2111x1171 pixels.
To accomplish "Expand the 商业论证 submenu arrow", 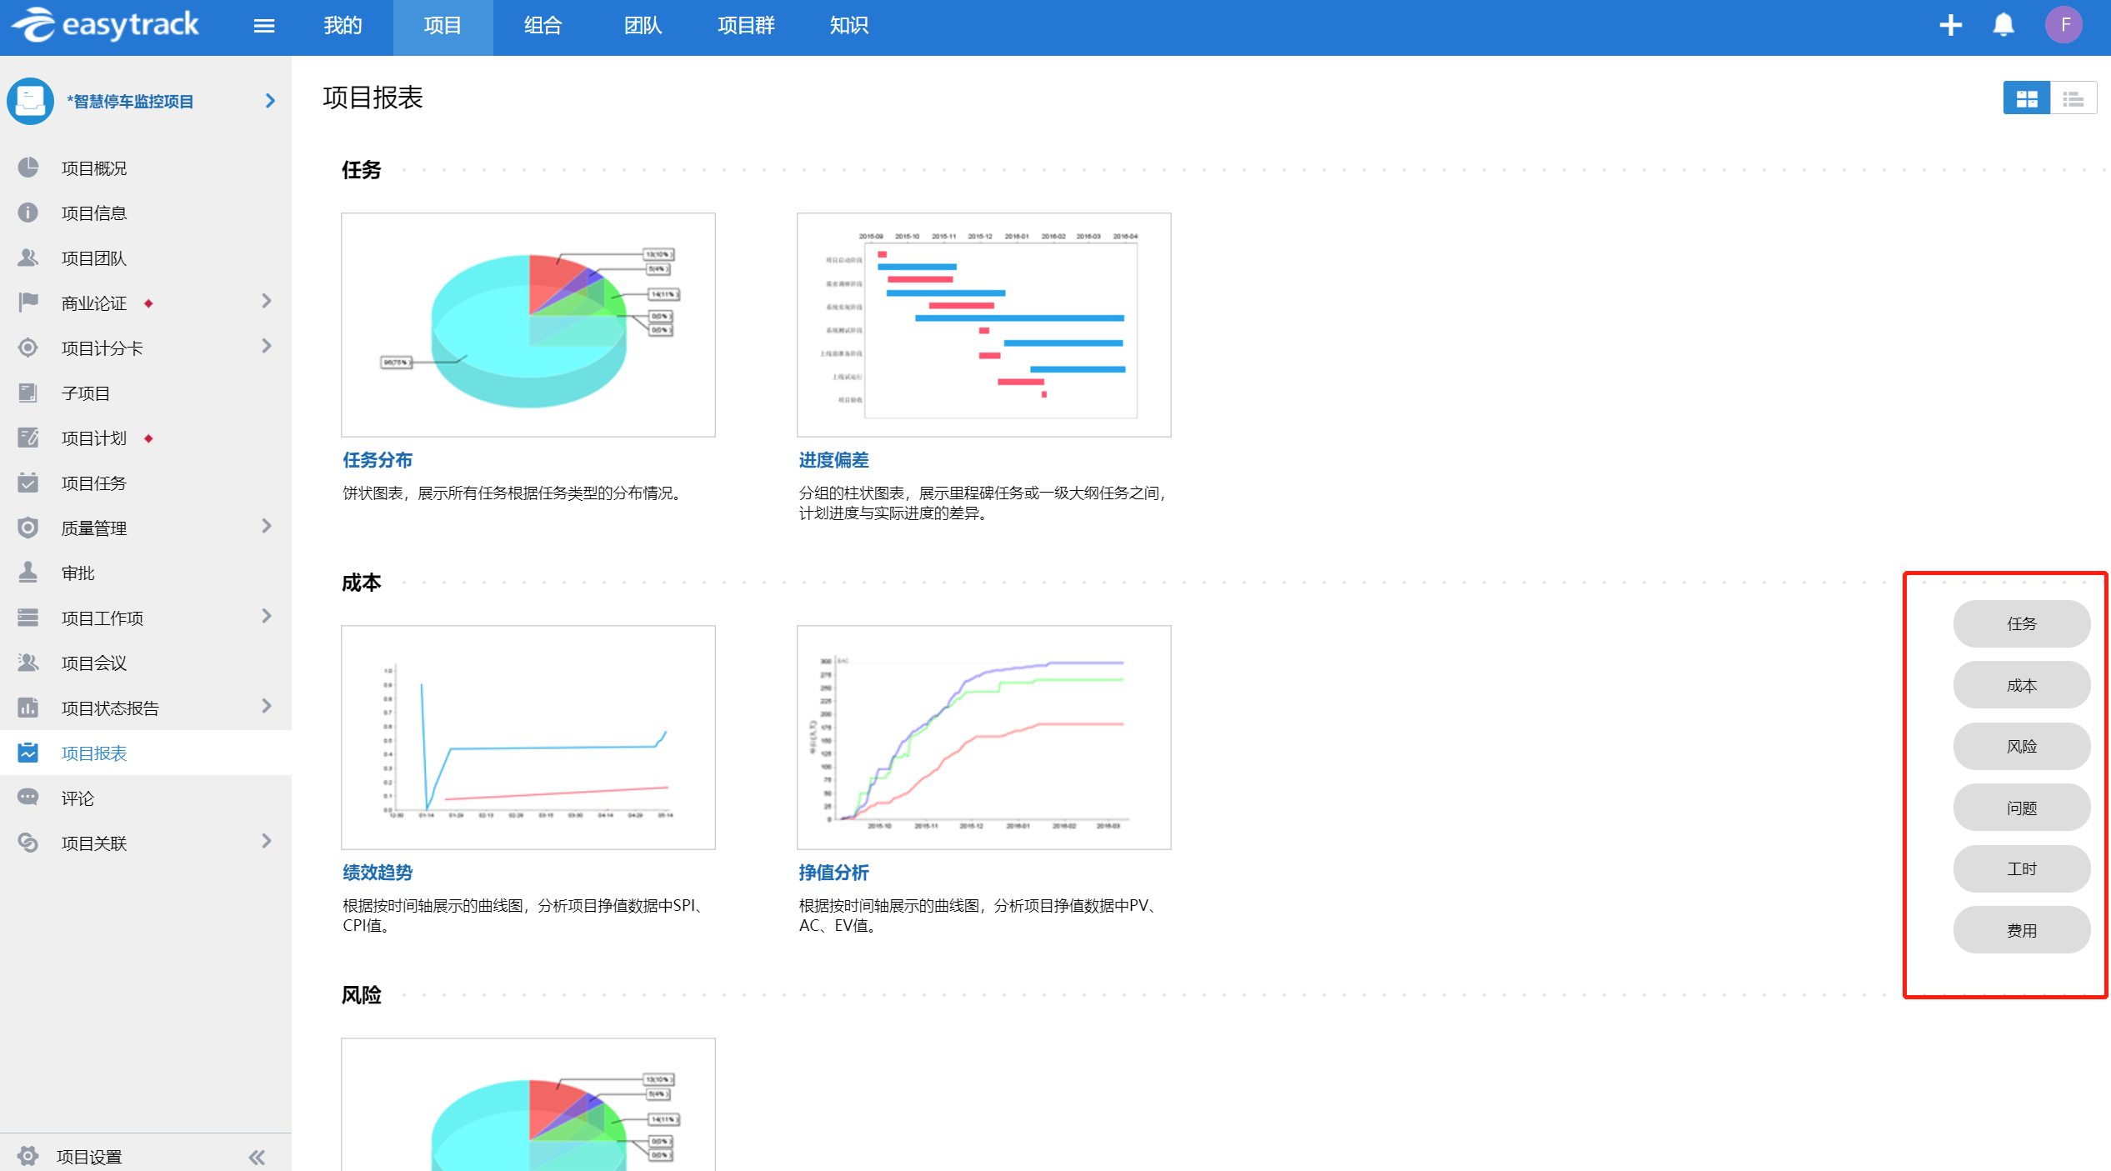I will (267, 301).
